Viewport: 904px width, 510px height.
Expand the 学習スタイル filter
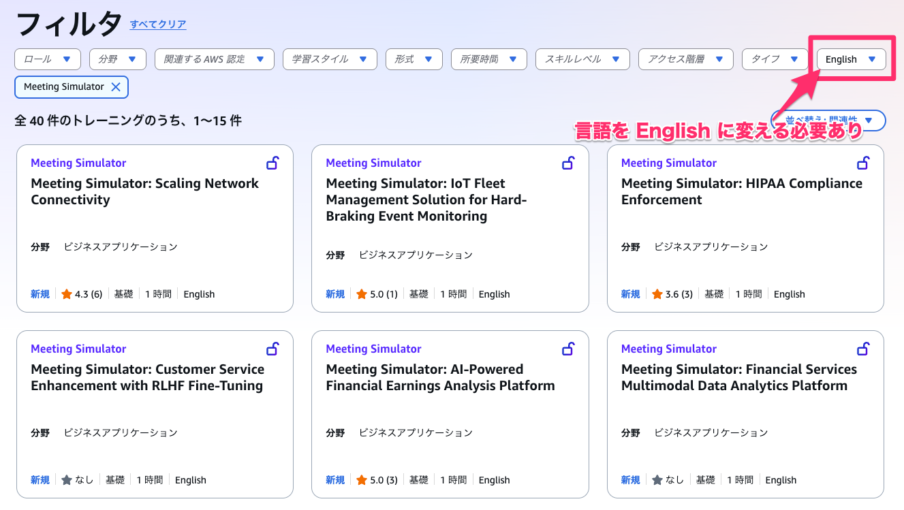(x=330, y=59)
